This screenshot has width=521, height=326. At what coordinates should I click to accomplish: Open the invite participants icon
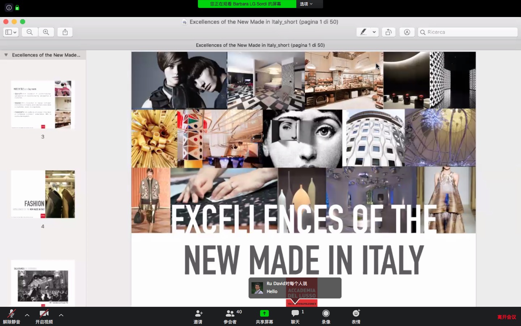pos(198,316)
